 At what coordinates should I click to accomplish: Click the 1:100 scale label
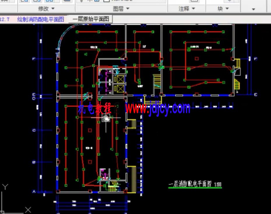coord(218,185)
